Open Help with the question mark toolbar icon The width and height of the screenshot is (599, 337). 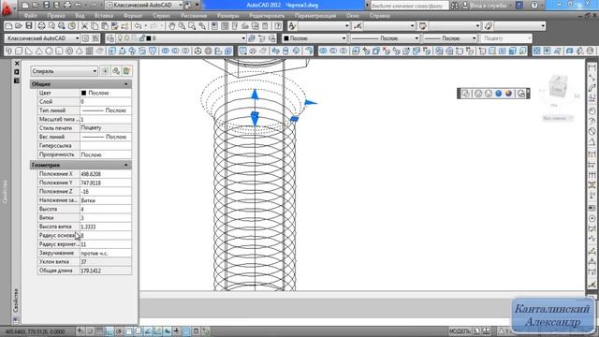click(278, 26)
